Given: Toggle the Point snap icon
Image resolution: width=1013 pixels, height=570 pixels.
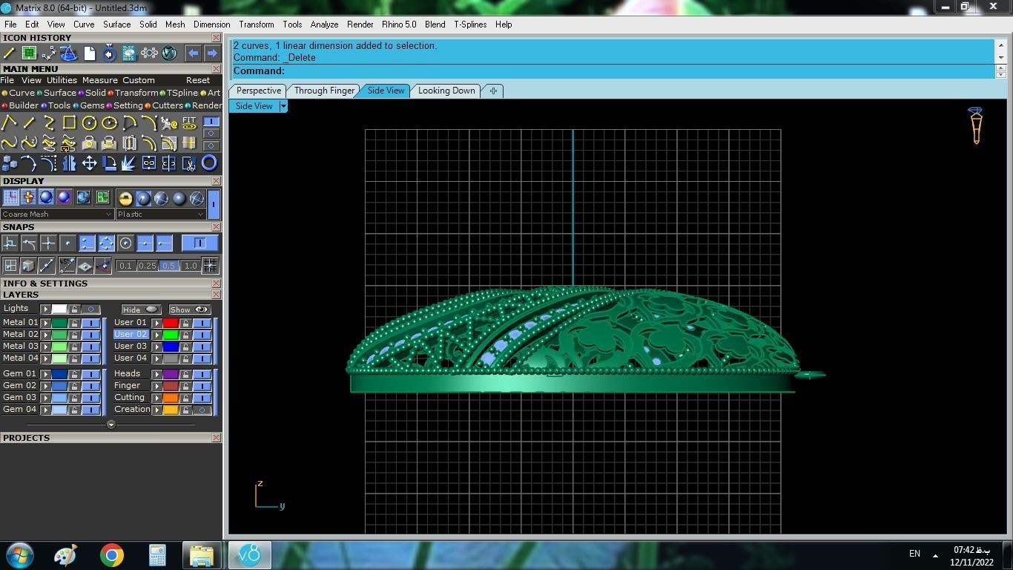Looking at the screenshot, I should [x=67, y=243].
